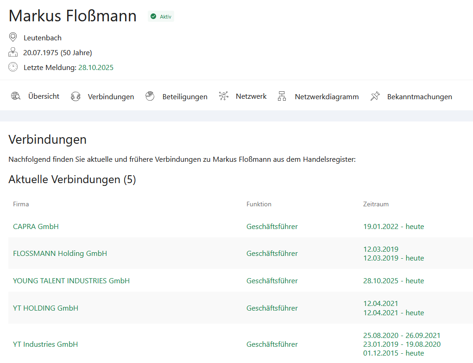Click the Netzwerk network nodes icon
This screenshot has height=363, width=473.
click(223, 96)
